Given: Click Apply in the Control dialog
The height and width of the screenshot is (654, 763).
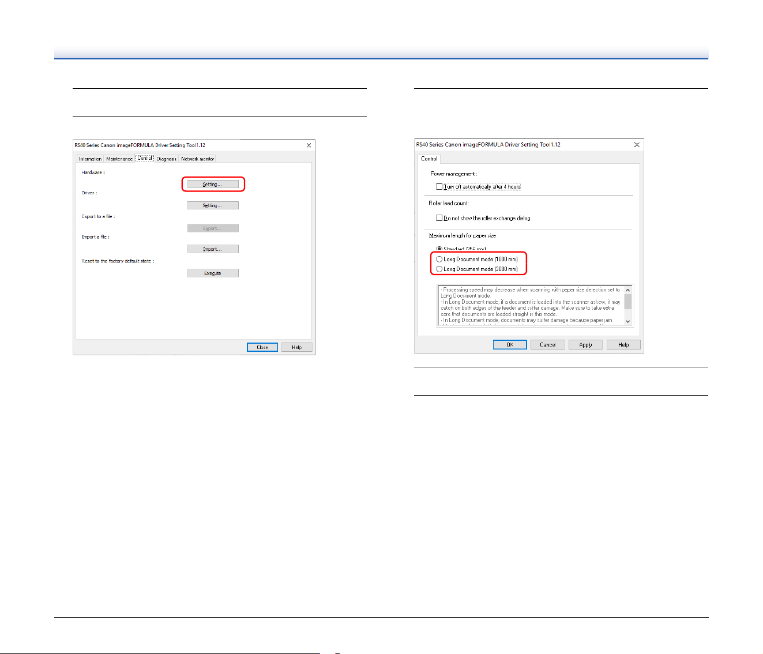Looking at the screenshot, I should [586, 345].
